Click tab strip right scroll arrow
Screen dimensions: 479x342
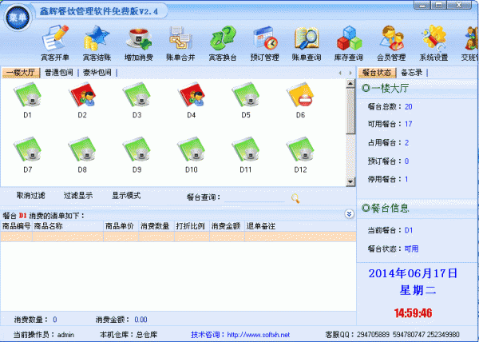(350, 73)
